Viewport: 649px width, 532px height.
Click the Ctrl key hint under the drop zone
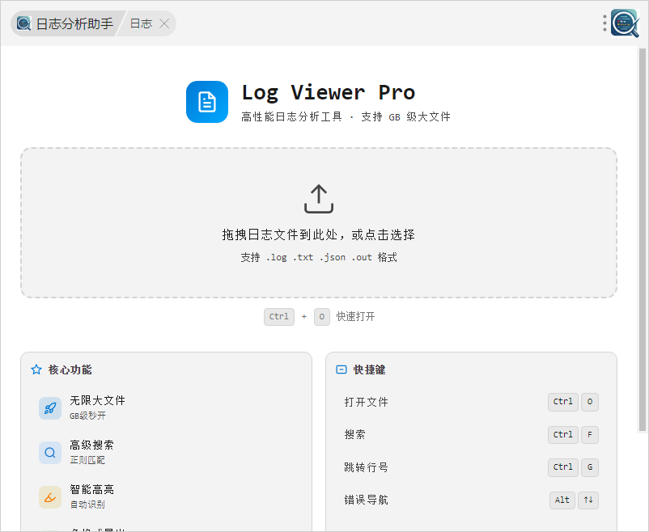pyautogui.click(x=279, y=317)
